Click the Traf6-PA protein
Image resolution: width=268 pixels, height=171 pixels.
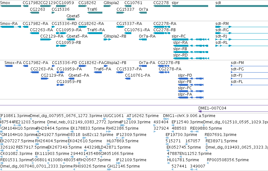[x=98, y=72]
